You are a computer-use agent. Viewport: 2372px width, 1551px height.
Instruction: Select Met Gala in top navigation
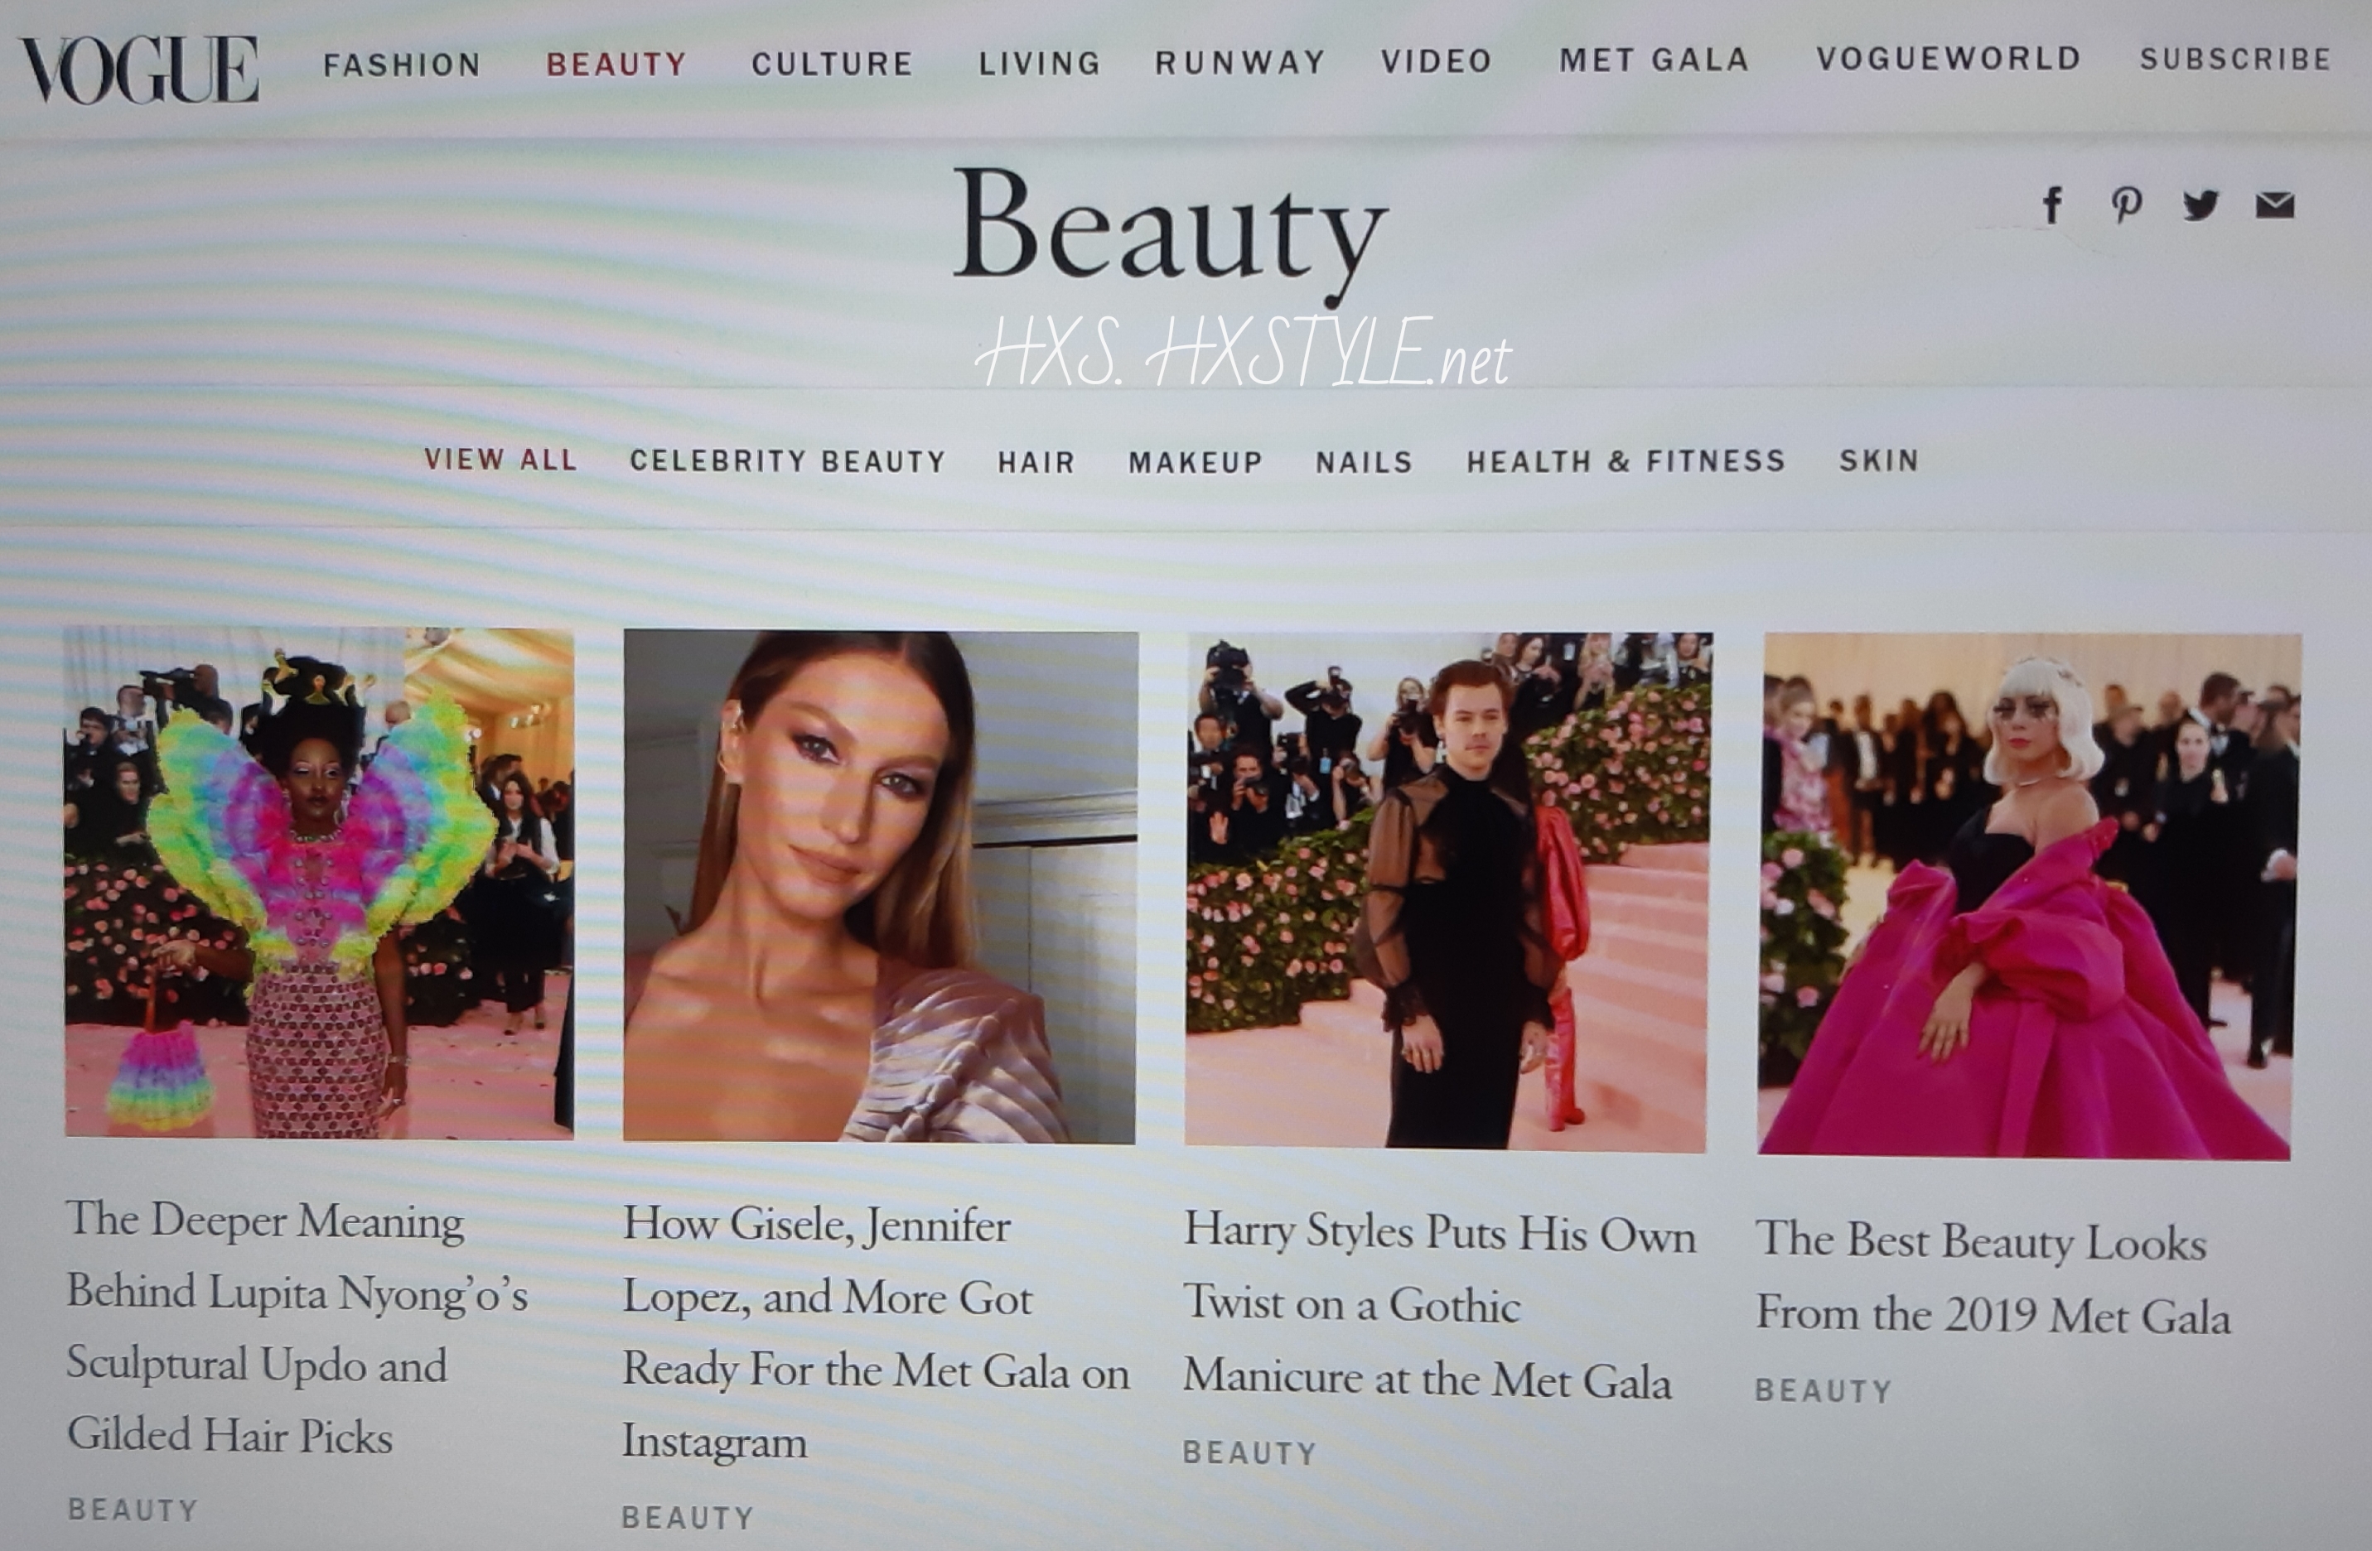(x=1655, y=60)
